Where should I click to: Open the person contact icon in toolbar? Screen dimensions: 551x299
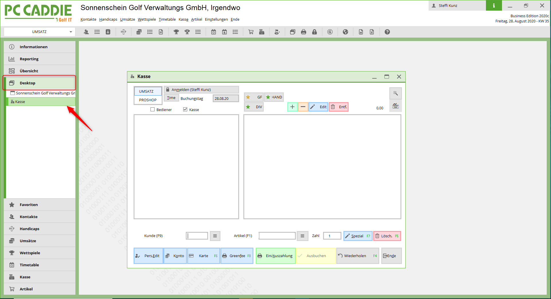click(86, 32)
